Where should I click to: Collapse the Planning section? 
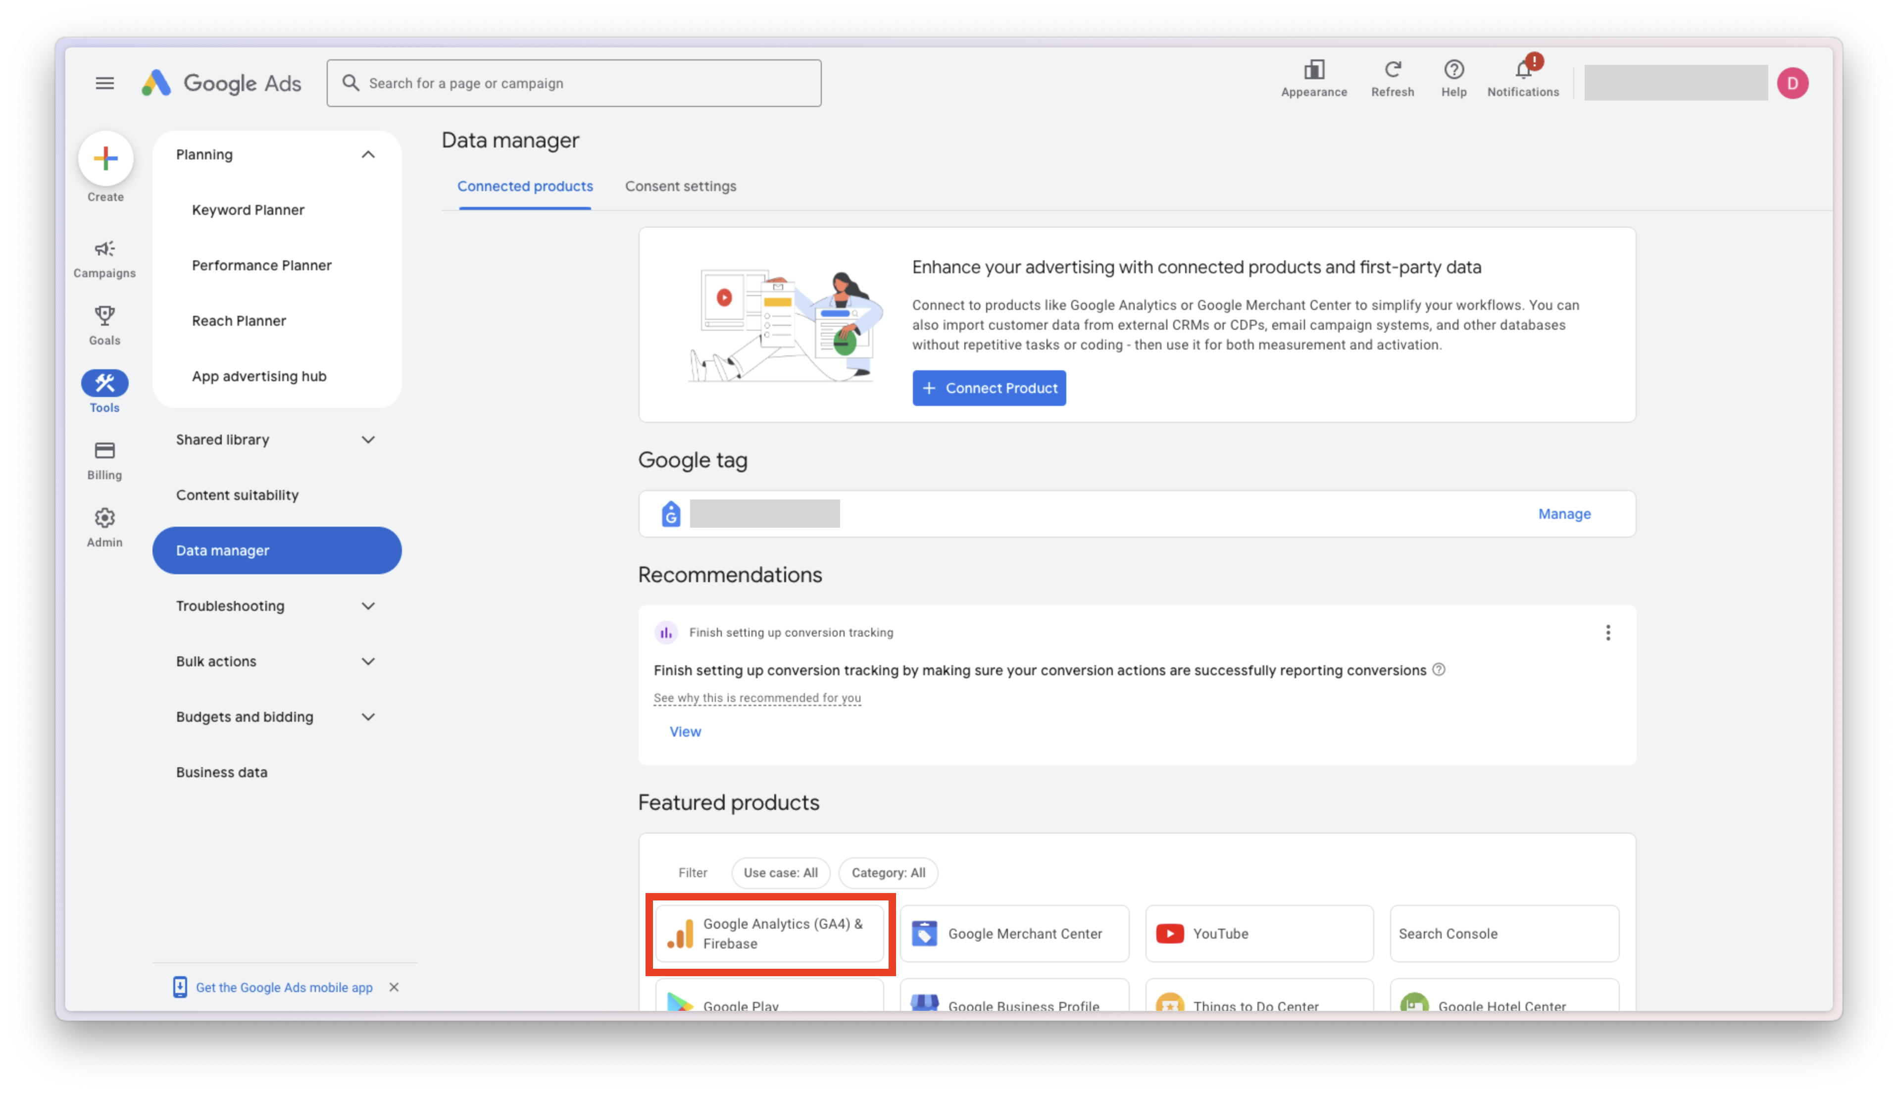click(367, 154)
